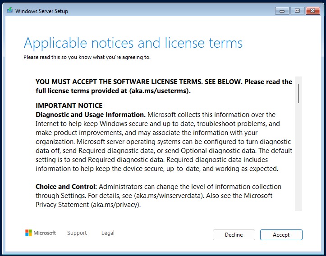The width and height of the screenshot is (326, 256).
Task: Open the Legal link
Action: 108,233
